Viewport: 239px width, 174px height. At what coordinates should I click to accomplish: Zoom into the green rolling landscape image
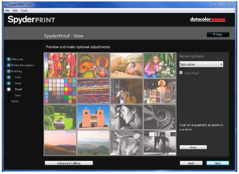coord(93,143)
